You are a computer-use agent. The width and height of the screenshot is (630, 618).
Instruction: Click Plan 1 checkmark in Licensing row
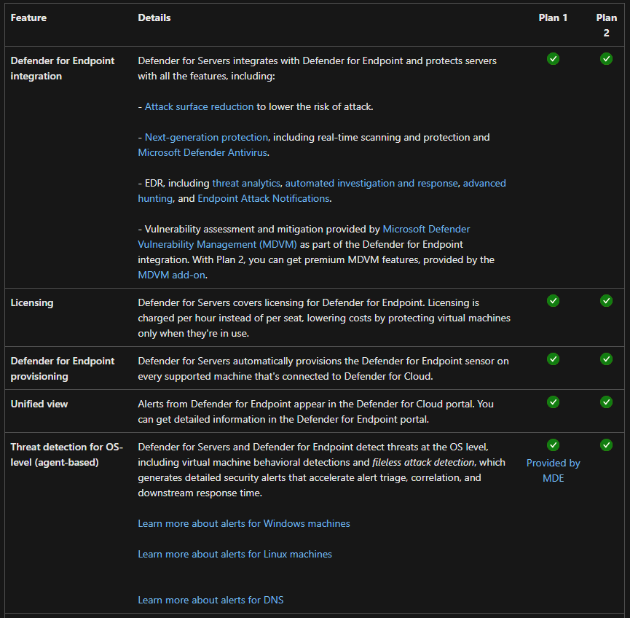click(553, 301)
